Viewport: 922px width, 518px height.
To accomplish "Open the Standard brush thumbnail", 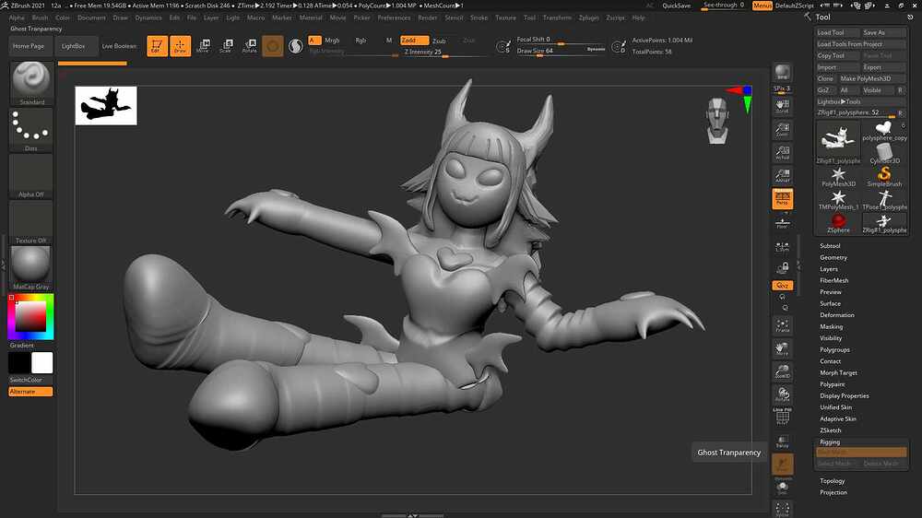I will click(31, 83).
